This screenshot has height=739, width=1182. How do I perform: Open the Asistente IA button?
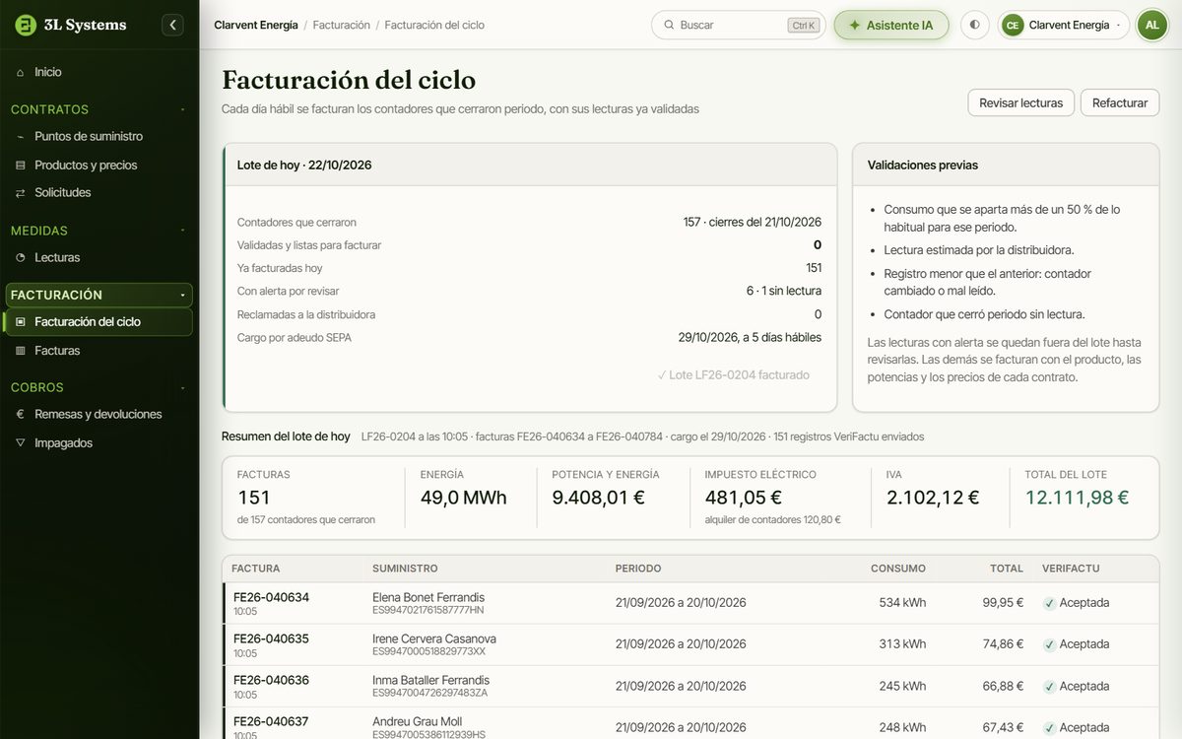[890, 25]
